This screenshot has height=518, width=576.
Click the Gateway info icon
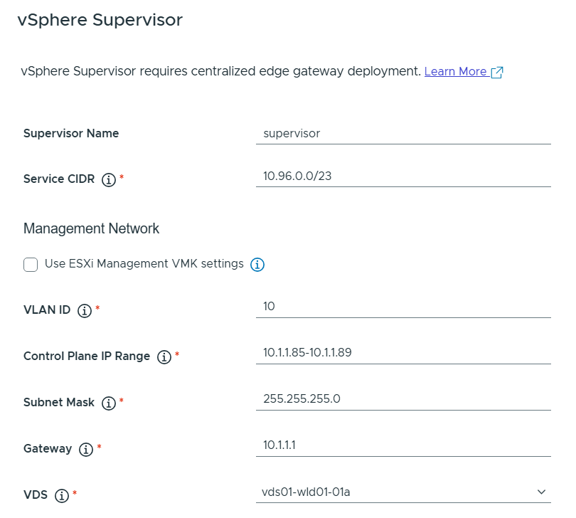(86, 450)
